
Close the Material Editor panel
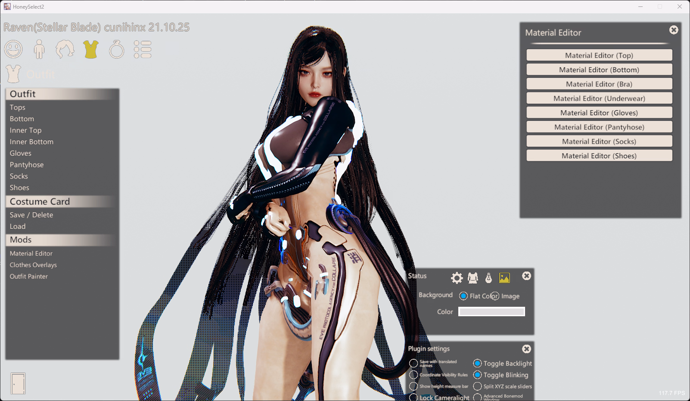pos(674,30)
